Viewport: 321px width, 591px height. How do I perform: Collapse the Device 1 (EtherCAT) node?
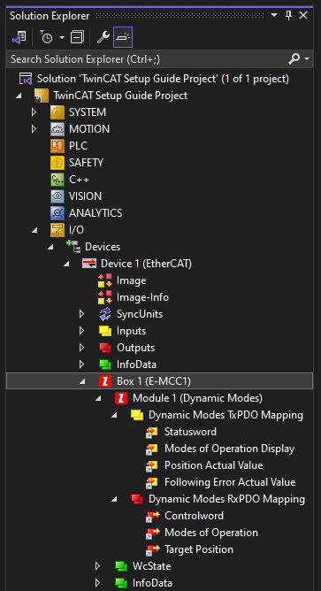[66, 264]
